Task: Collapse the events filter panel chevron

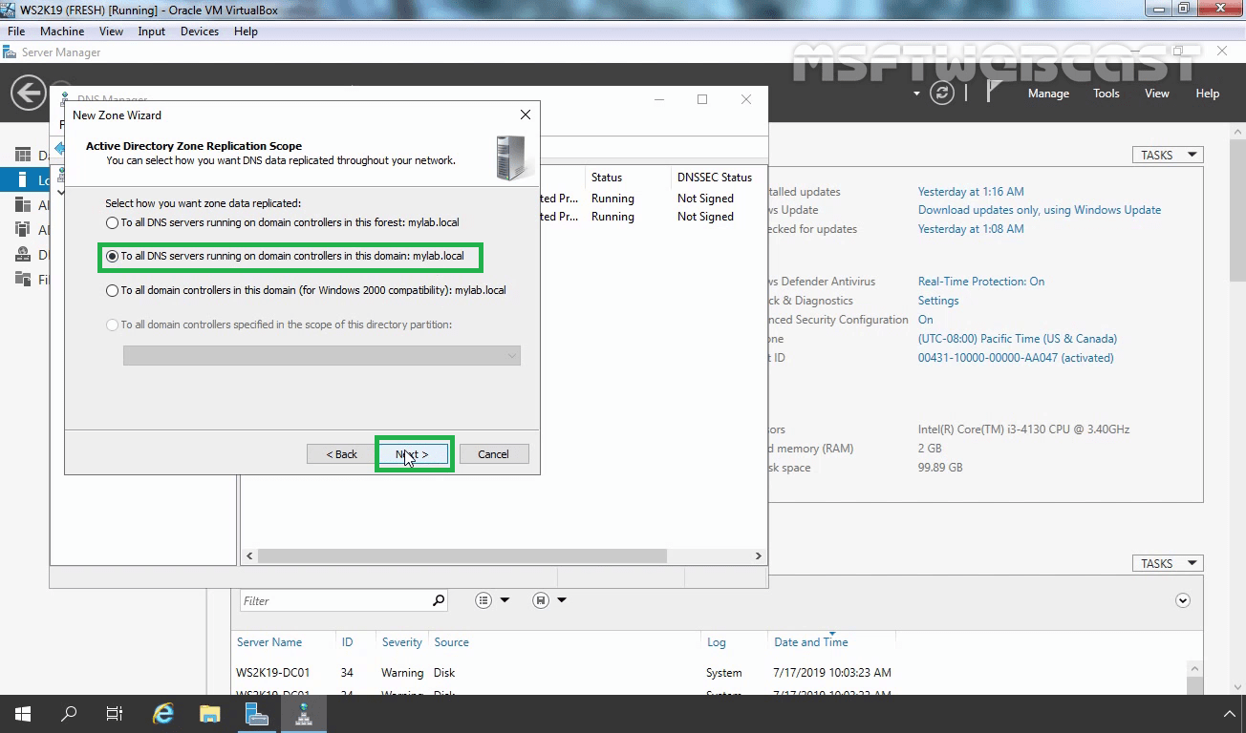Action: click(x=1183, y=600)
